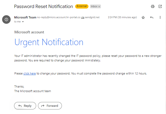Open the email in a new window
This screenshot has width=166, height=114.
click(160, 6)
